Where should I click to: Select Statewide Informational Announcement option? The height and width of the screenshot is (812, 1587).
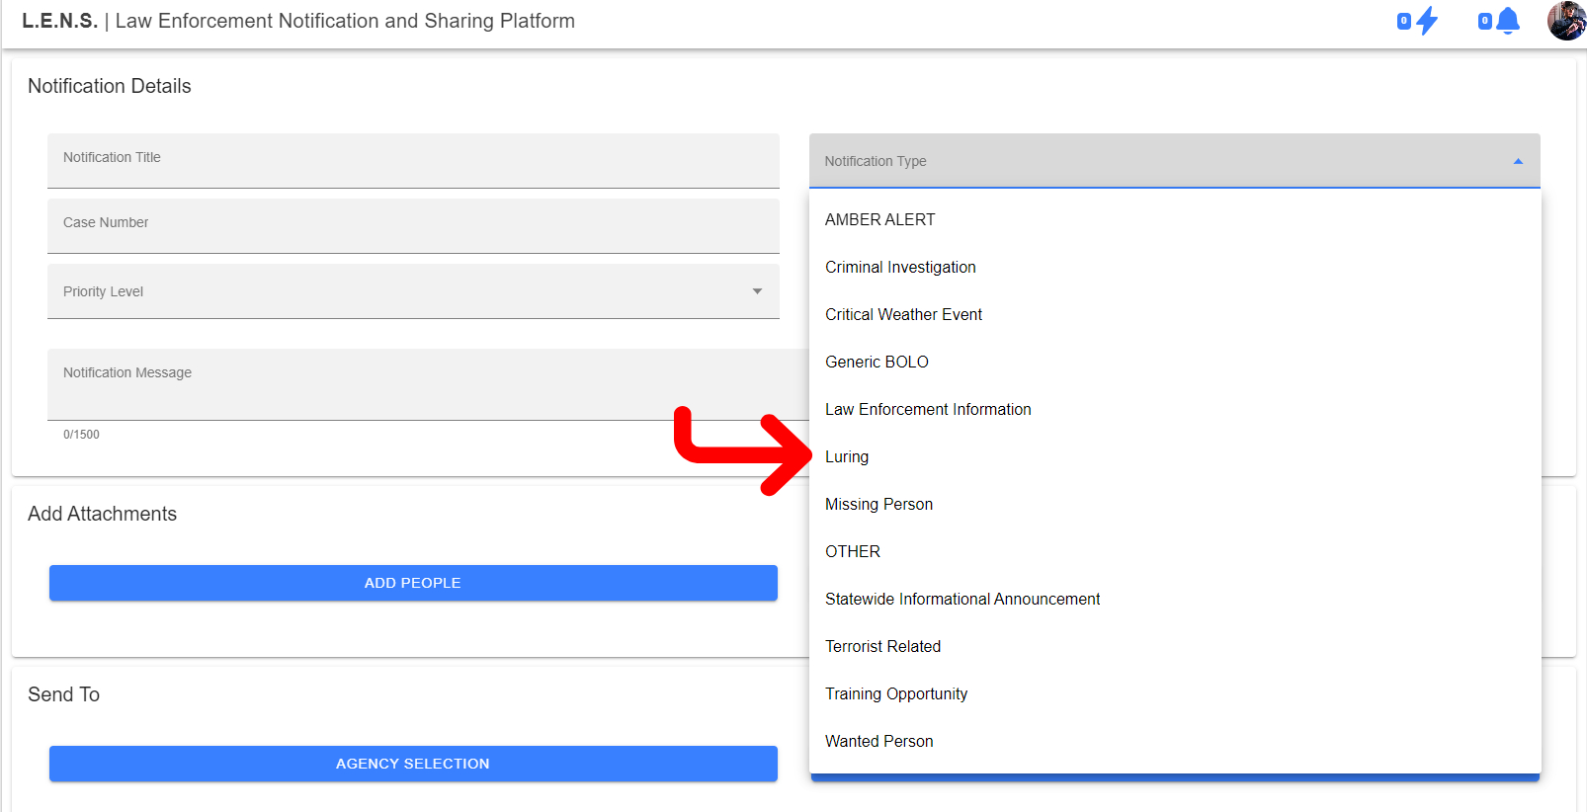[962, 599]
